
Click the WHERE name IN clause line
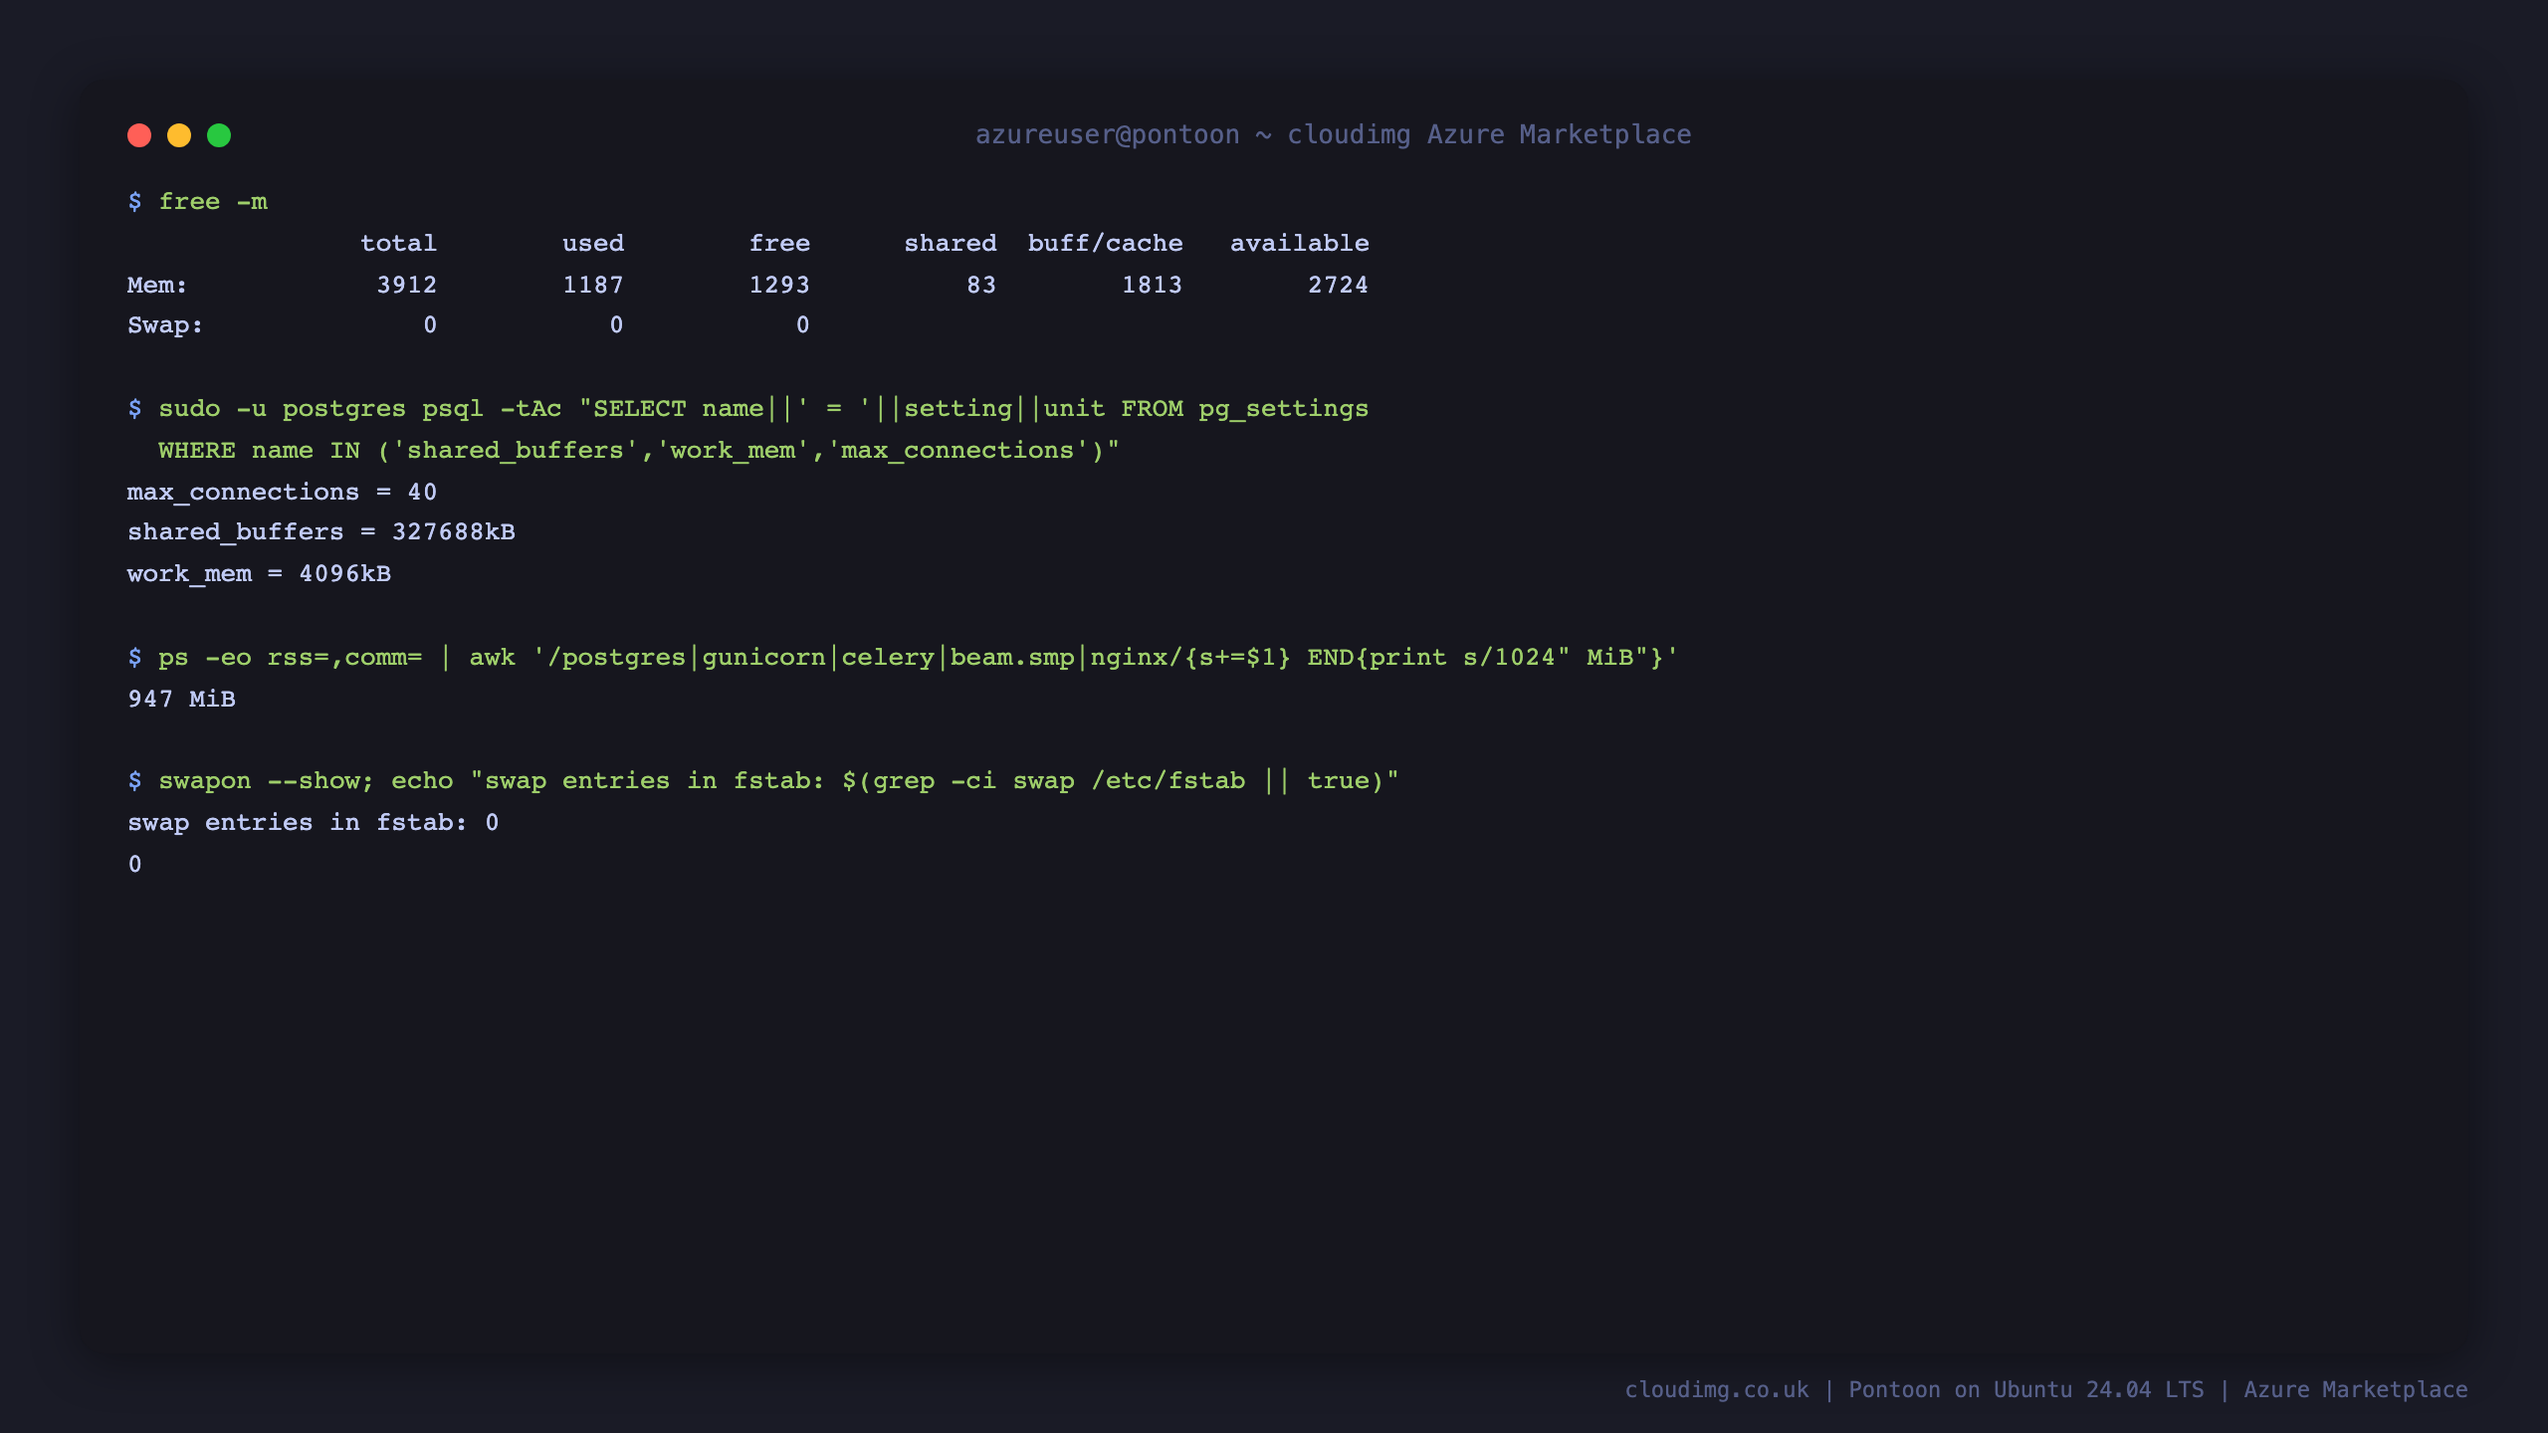(638, 451)
